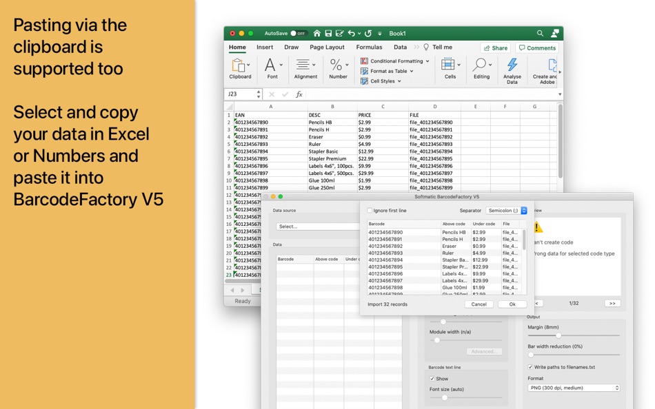Click Ok in the import dialog
This screenshot has width=655, height=409.
(512, 304)
